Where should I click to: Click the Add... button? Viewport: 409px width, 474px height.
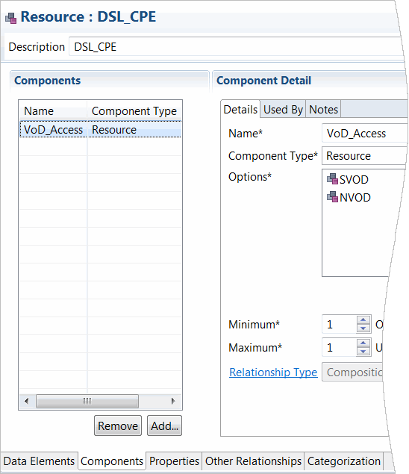[x=164, y=425]
